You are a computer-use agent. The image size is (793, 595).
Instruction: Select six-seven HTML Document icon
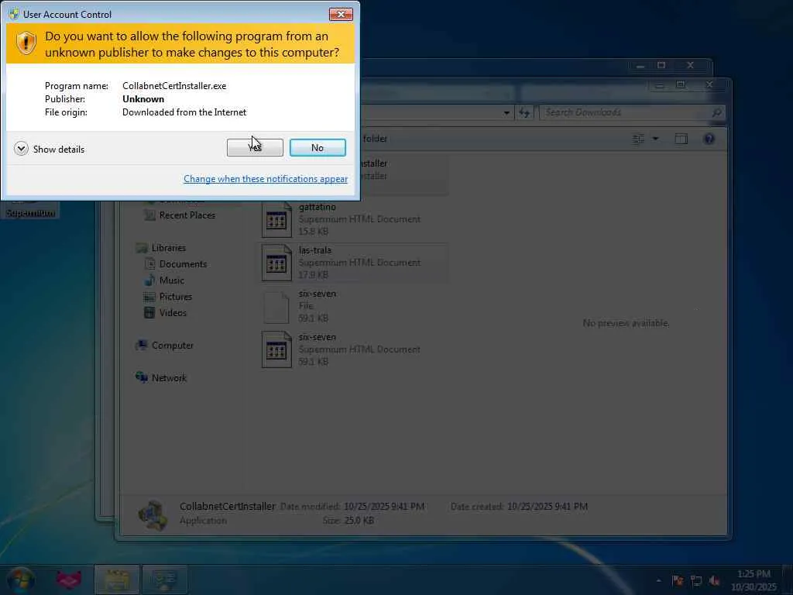tap(276, 349)
